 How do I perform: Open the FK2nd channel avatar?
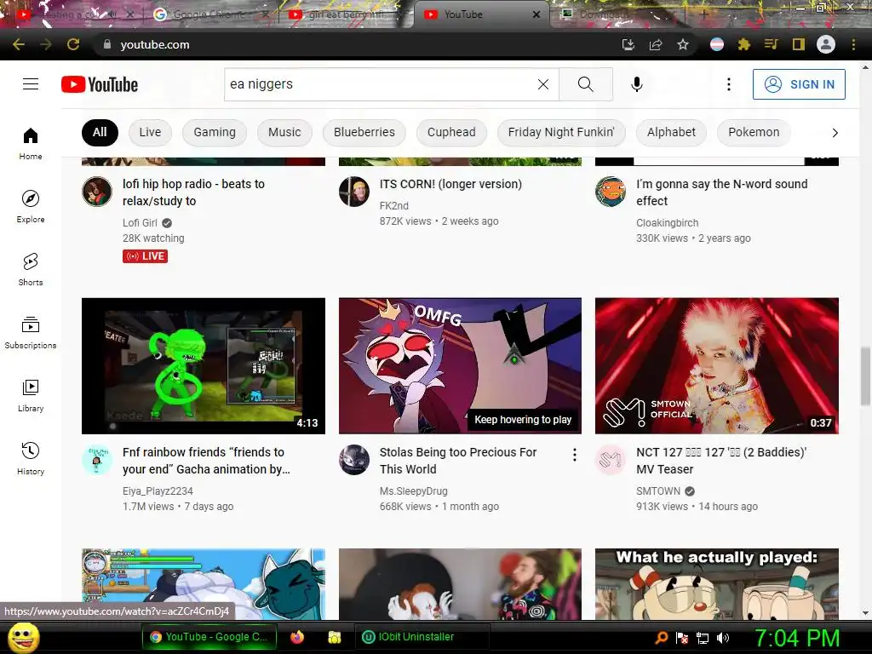tap(354, 192)
